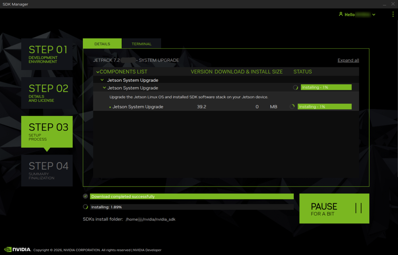Click the Expand all link
398x255 pixels.
click(348, 60)
